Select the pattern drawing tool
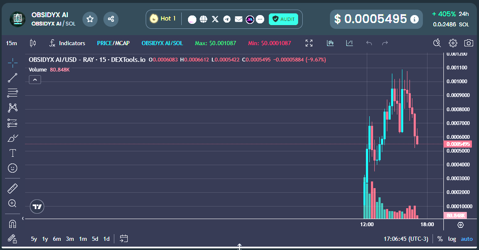479x250 pixels. tap(13, 107)
